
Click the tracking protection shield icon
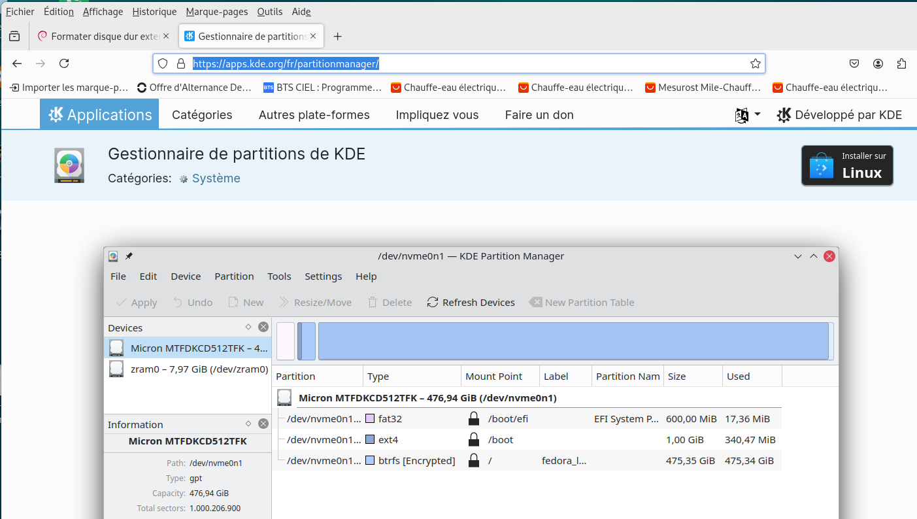pyautogui.click(x=163, y=63)
